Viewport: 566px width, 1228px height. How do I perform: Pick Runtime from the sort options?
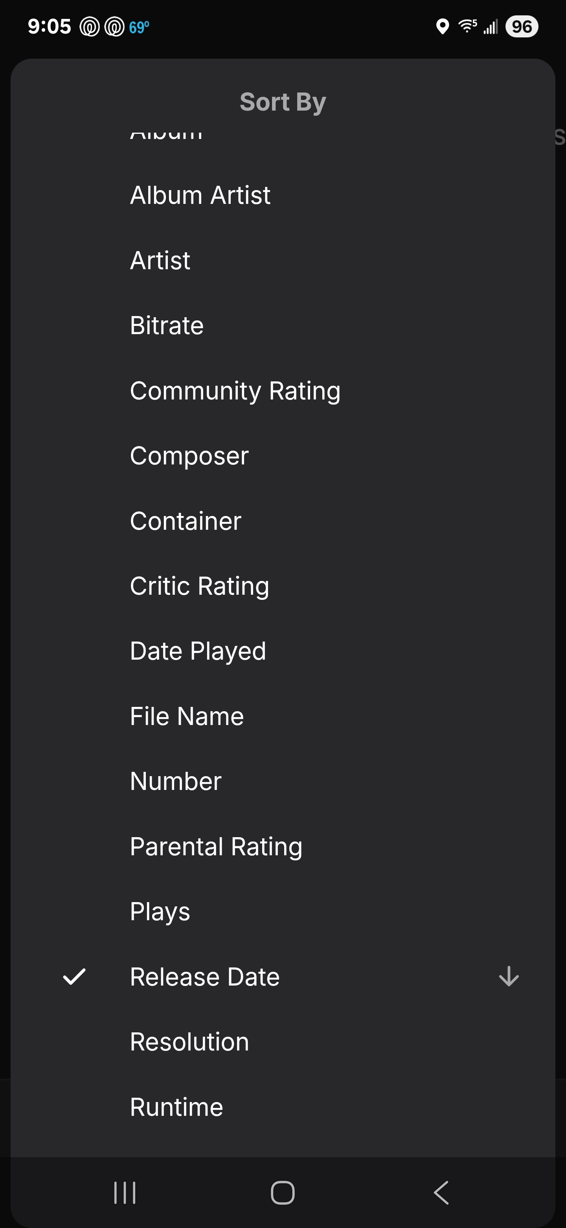176,1107
